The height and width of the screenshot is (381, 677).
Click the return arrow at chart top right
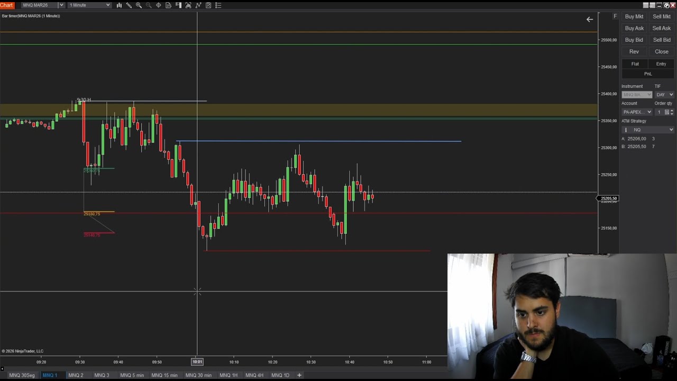point(590,20)
